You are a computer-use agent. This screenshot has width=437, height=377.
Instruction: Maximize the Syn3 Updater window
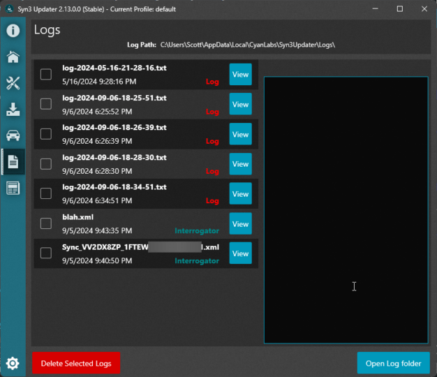click(x=400, y=9)
